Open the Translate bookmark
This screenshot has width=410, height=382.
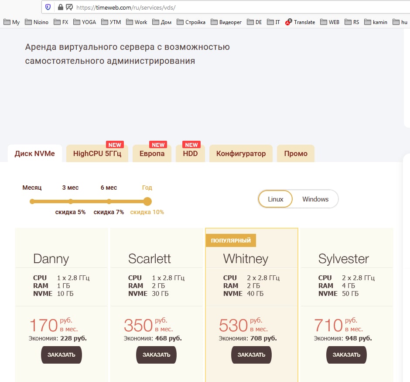click(x=300, y=22)
